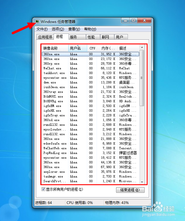Switch to the 服务 tab

[77, 37]
